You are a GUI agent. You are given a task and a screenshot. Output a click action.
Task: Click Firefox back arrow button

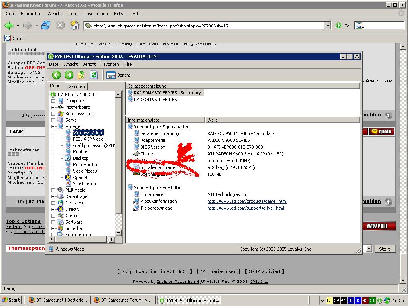(9, 25)
